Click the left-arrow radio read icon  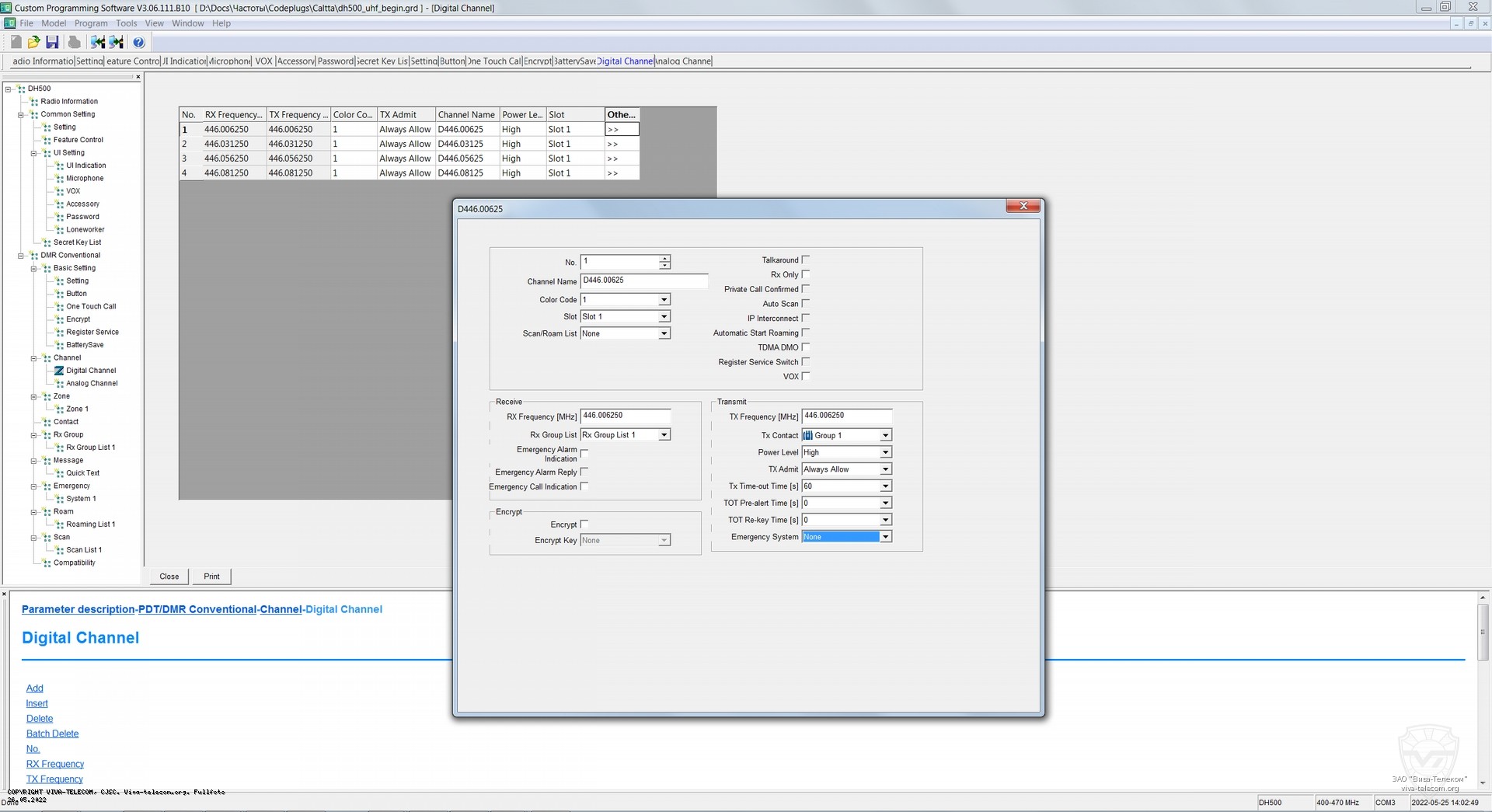click(x=97, y=42)
